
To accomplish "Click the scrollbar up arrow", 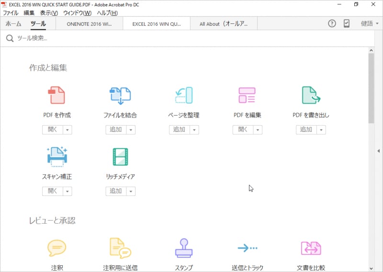I will pos(372,50).
